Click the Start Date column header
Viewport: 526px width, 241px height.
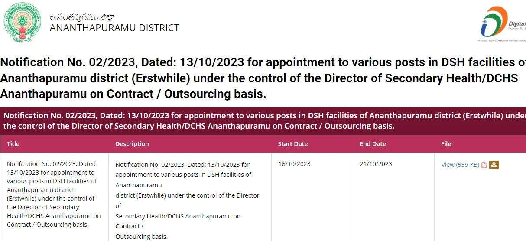(x=293, y=144)
